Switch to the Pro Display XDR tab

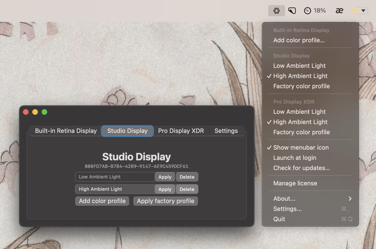pos(181,131)
